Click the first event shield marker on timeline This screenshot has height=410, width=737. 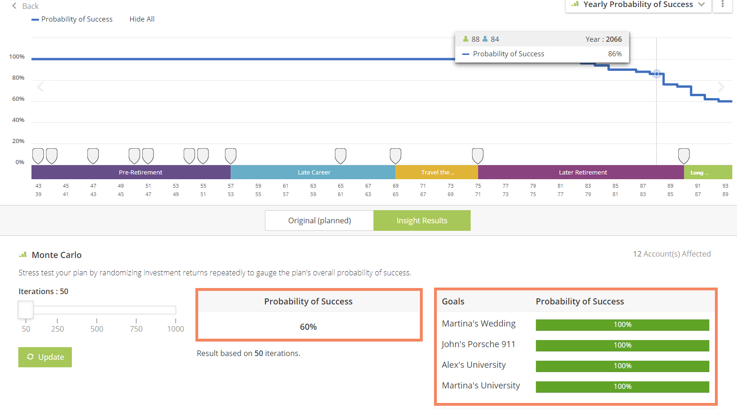(x=38, y=156)
